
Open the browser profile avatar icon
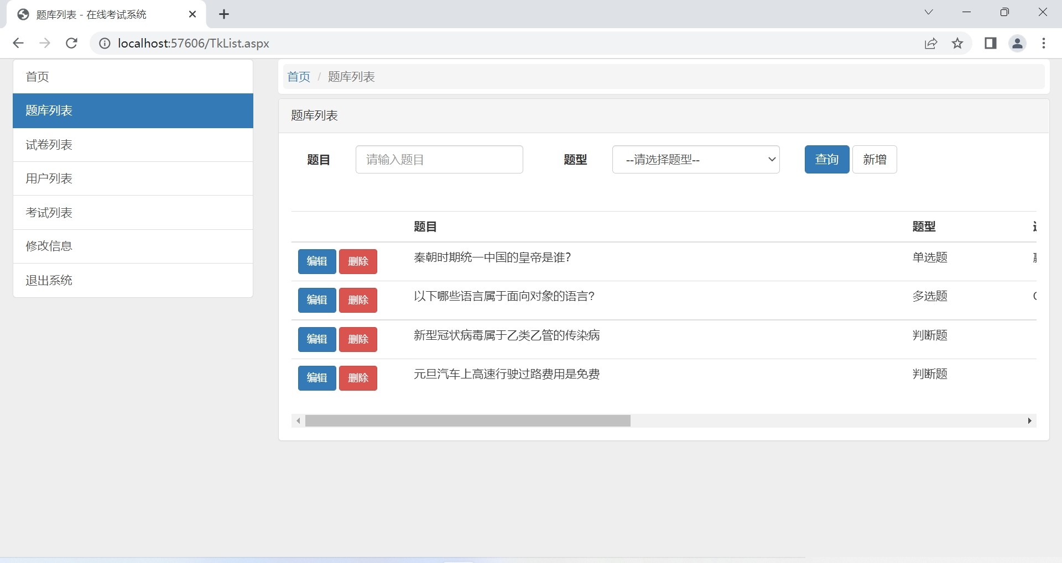click(x=1017, y=43)
